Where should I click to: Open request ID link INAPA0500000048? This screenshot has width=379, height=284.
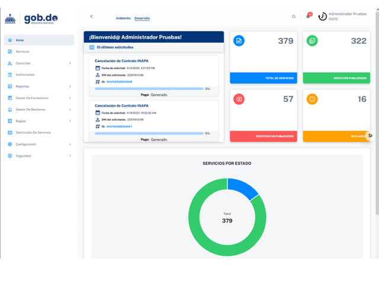pos(119,82)
